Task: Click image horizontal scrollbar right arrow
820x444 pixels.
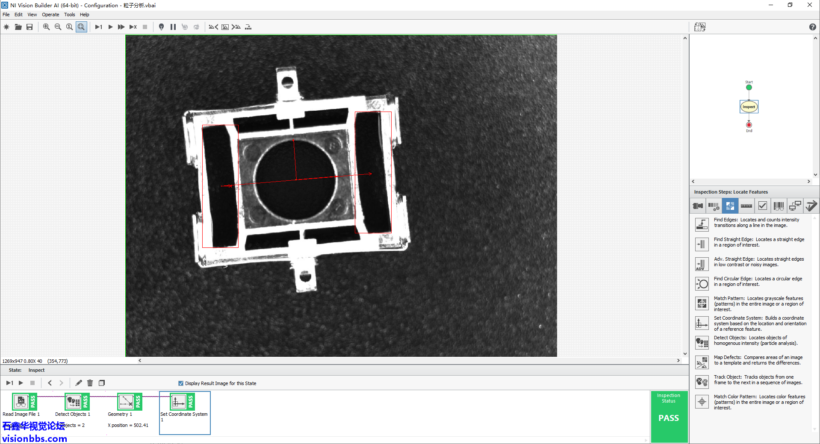Action: (x=678, y=361)
